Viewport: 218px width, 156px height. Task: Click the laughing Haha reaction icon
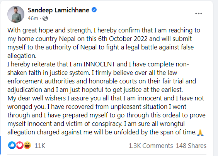pyautogui.click(x=27, y=145)
